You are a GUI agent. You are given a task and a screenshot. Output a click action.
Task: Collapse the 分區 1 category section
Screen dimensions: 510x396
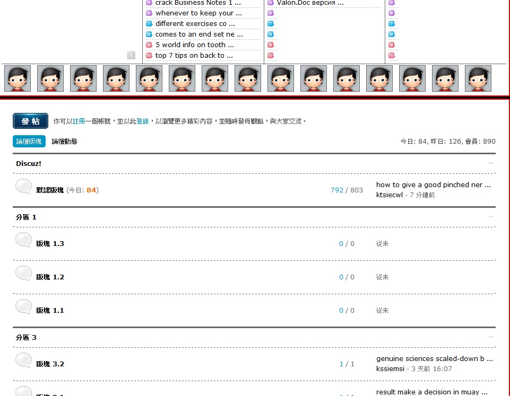(x=490, y=217)
